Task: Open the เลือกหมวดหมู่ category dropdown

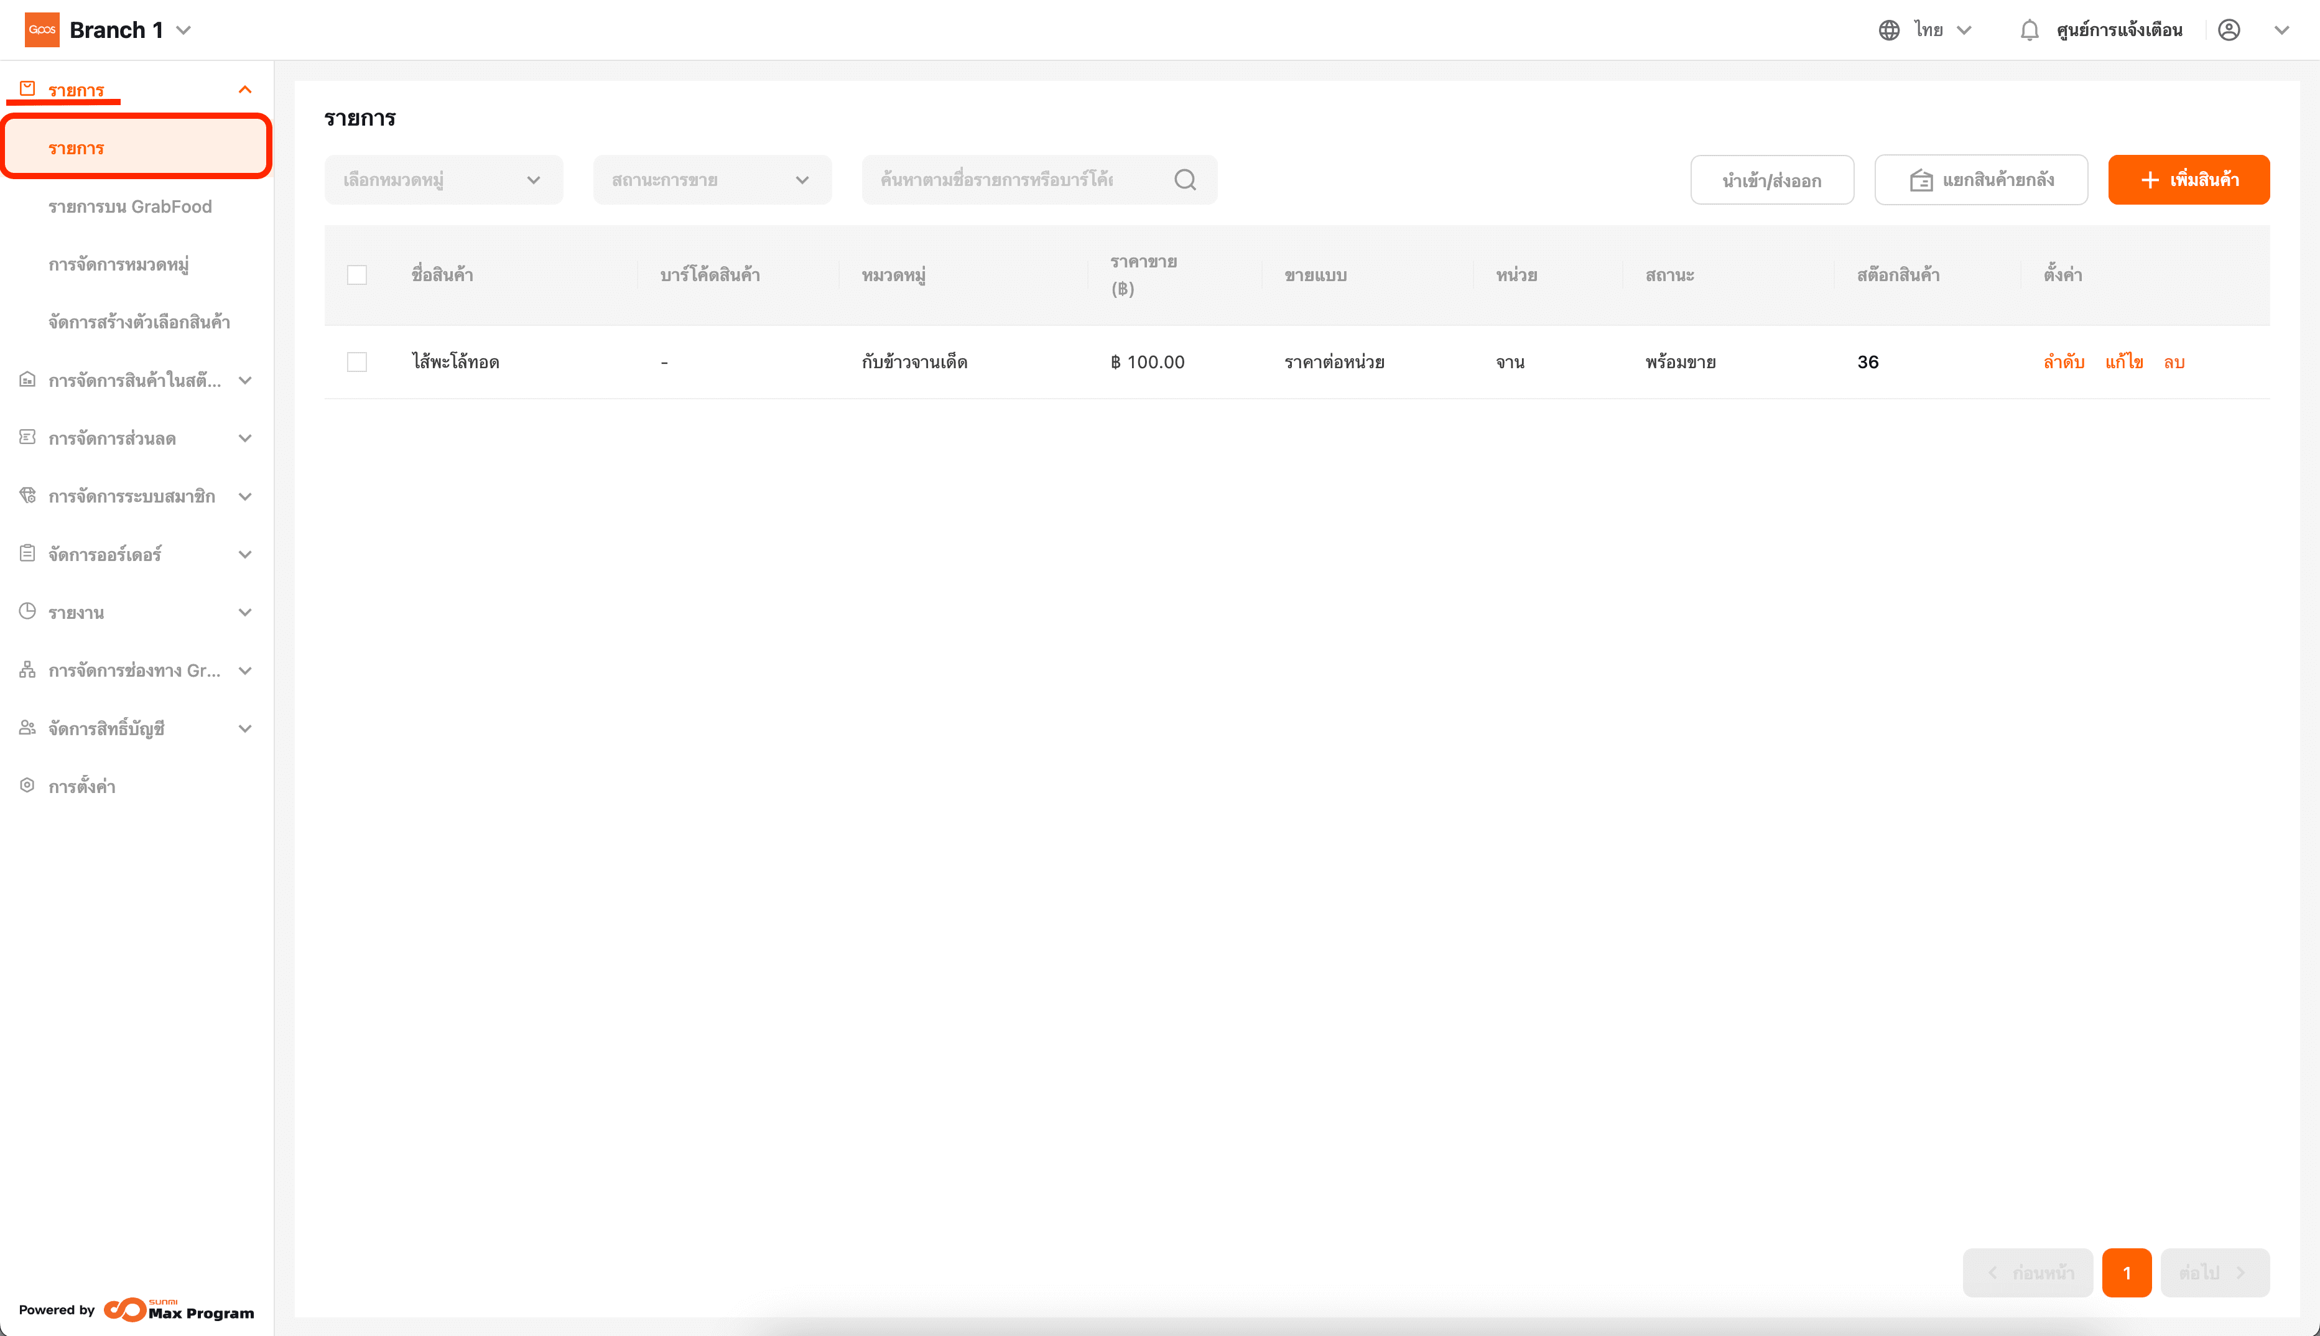Action: [443, 180]
